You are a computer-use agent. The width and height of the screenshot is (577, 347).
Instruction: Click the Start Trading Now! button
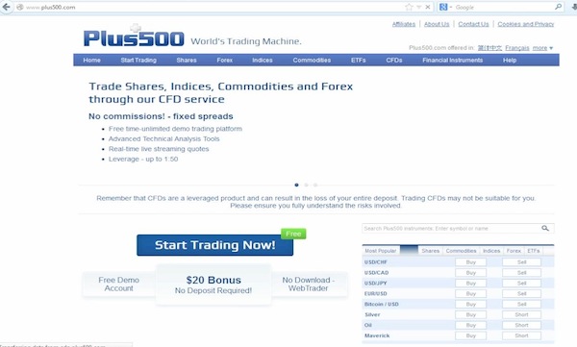coord(214,245)
